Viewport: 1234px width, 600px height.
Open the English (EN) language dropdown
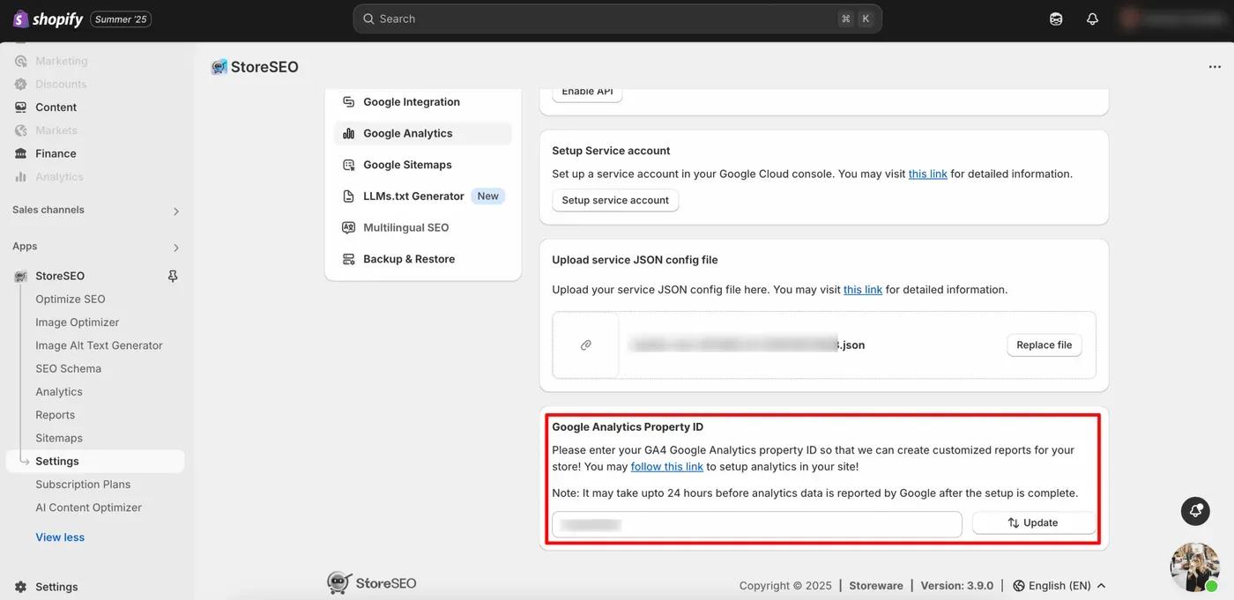click(1059, 586)
